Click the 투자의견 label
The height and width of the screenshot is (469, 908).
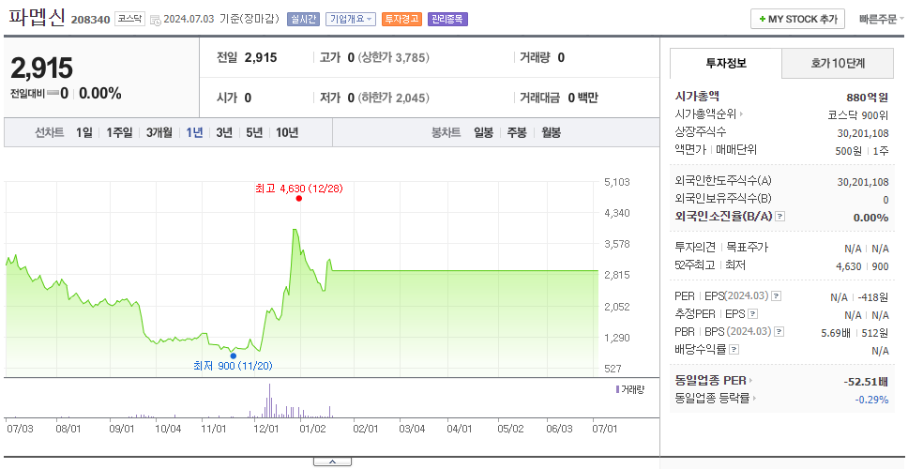click(x=695, y=248)
